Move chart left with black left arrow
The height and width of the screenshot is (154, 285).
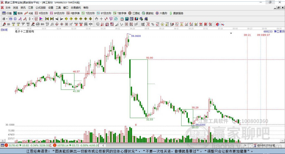point(57,19)
